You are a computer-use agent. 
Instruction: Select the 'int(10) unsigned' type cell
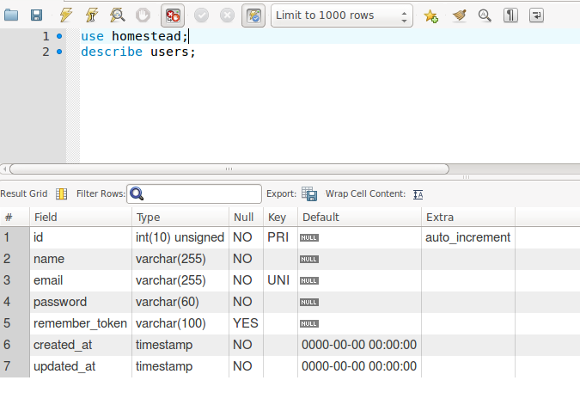(180, 237)
